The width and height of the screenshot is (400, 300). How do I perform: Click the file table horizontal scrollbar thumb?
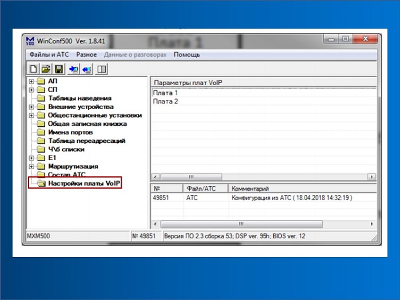(x=241, y=224)
